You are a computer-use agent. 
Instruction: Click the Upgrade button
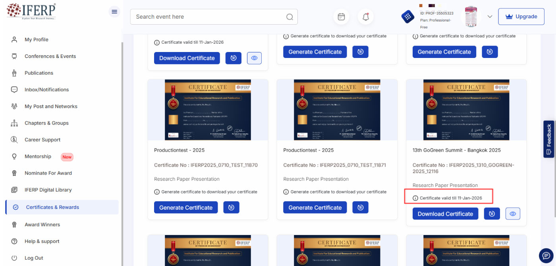click(x=521, y=17)
